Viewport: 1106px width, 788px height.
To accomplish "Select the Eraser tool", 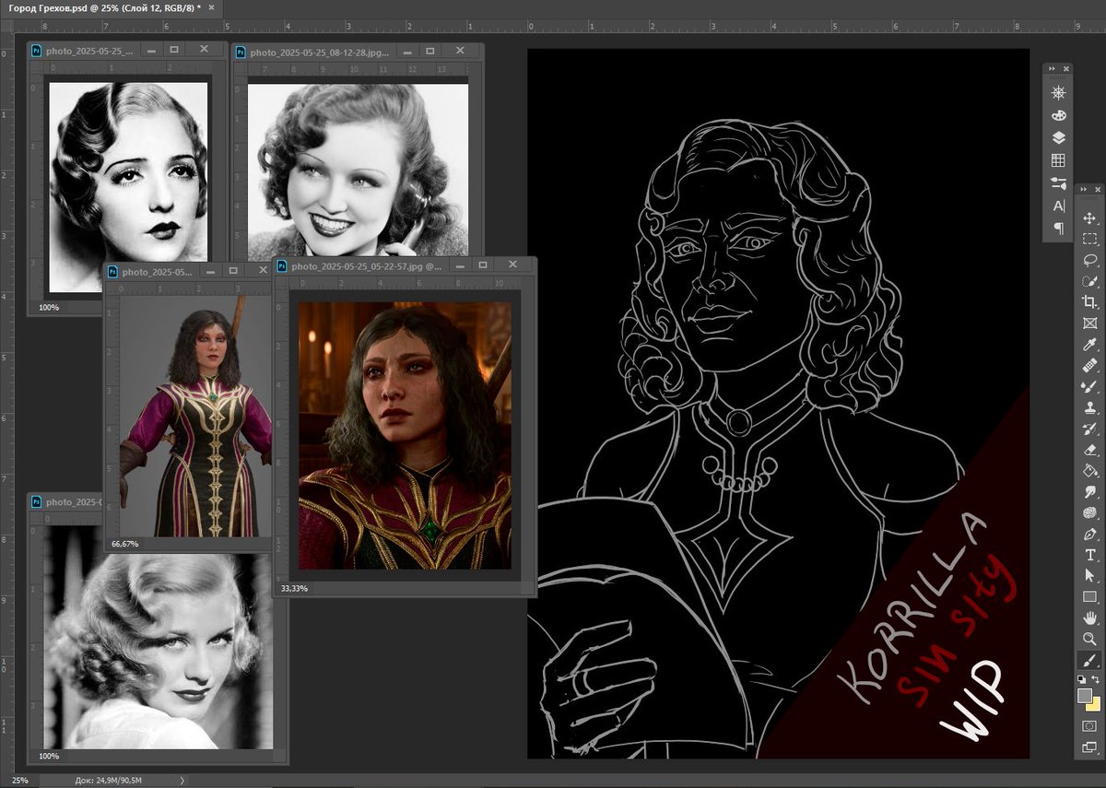I will [1089, 450].
